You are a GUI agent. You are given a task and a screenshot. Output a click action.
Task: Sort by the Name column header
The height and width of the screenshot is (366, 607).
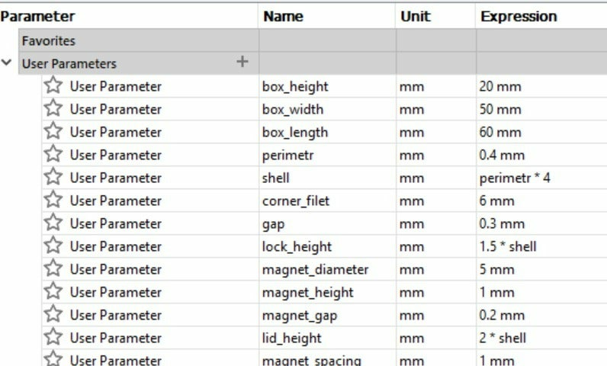(x=282, y=16)
